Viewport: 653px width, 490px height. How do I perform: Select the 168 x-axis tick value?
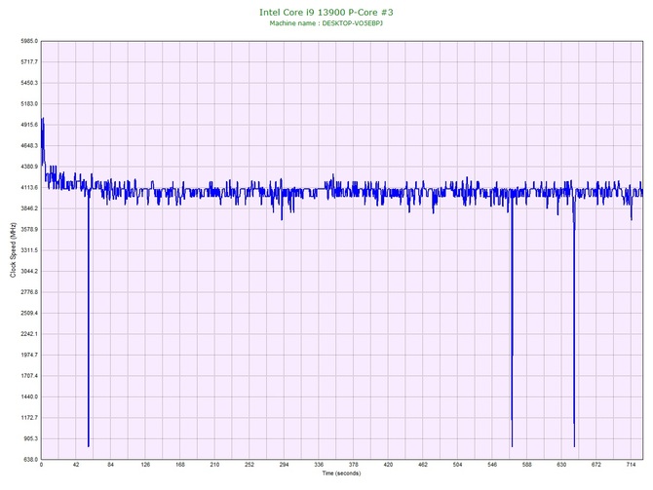pos(180,465)
